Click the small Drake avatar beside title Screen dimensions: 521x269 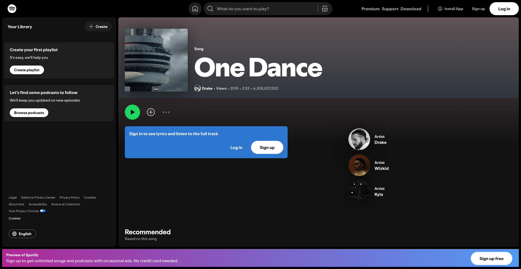click(198, 88)
